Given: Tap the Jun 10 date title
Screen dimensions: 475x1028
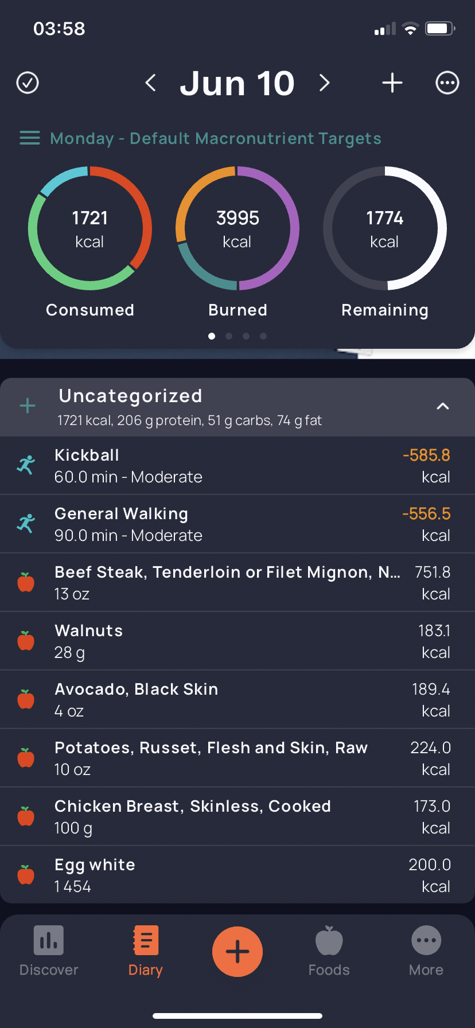Looking at the screenshot, I should [237, 83].
